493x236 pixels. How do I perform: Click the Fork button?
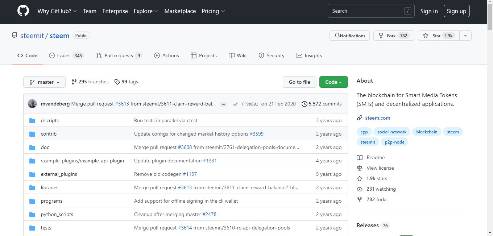click(394, 36)
